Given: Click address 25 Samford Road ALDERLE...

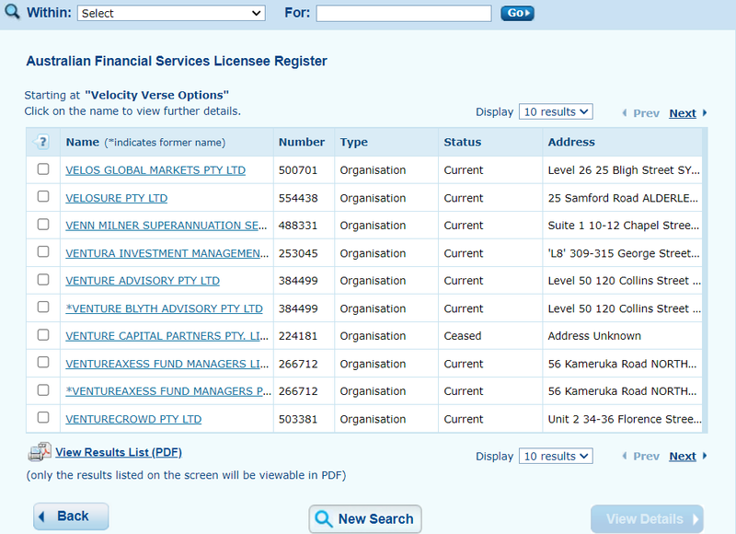Looking at the screenshot, I should 623,198.
